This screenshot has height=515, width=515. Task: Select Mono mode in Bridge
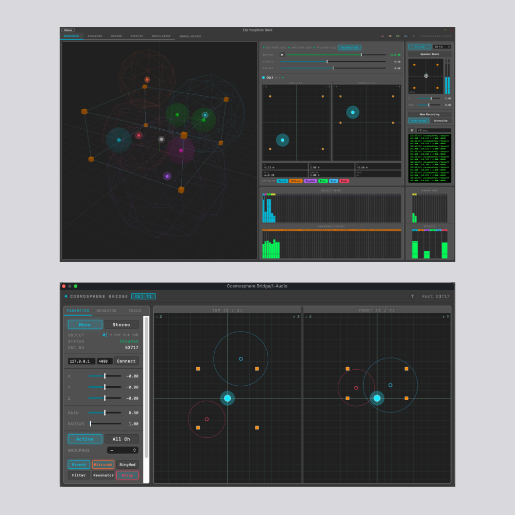click(85, 324)
